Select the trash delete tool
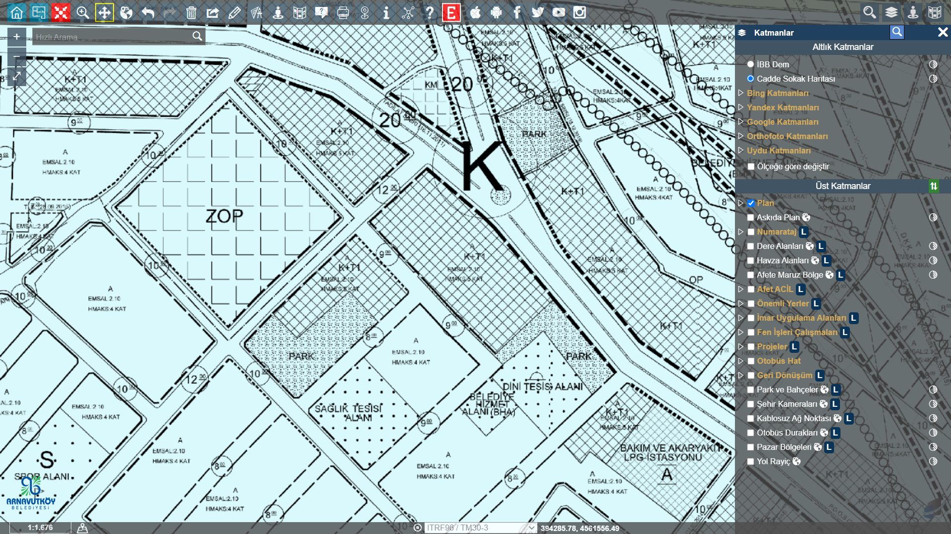951x534 pixels. [191, 12]
